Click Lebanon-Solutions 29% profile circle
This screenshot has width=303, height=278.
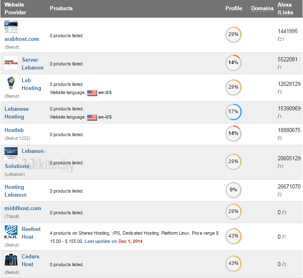coord(234,161)
